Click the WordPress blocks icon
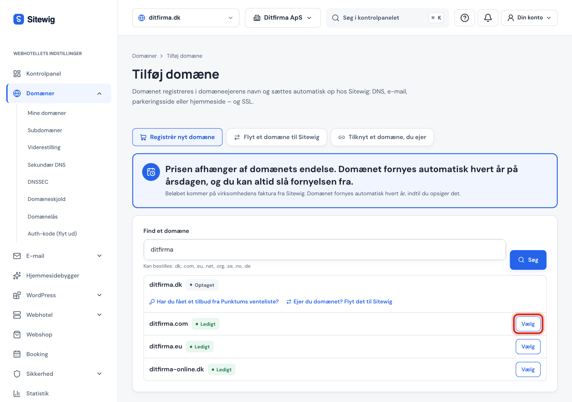572x402 pixels. (x=17, y=295)
